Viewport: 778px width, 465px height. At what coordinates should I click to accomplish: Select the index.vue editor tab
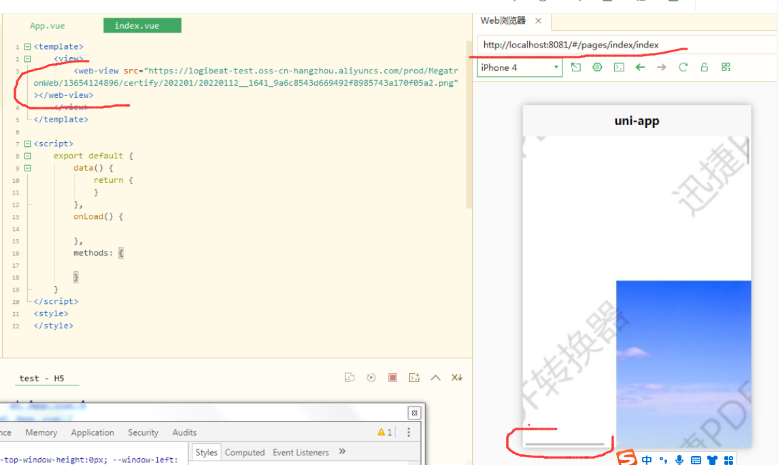coord(142,26)
